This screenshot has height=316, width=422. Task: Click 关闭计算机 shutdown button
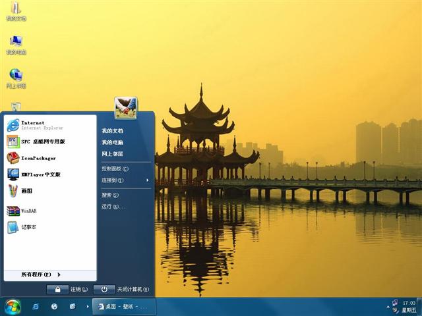click(x=122, y=289)
